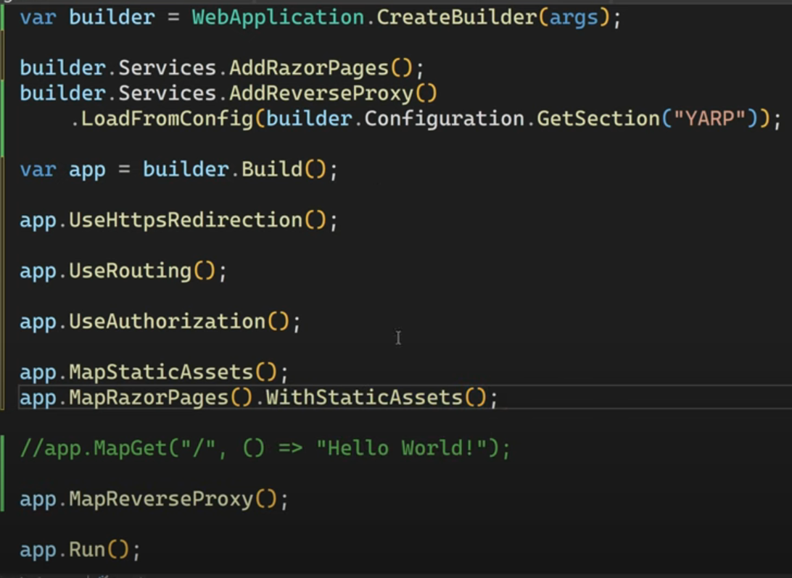The height and width of the screenshot is (578, 792).
Task: Click the "YARP" string literal
Action: pos(709,119)
